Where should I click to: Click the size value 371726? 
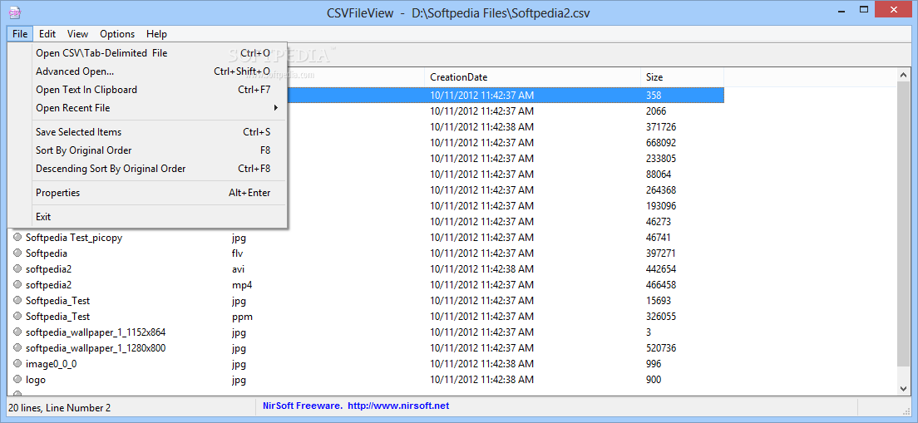point(661,127)
